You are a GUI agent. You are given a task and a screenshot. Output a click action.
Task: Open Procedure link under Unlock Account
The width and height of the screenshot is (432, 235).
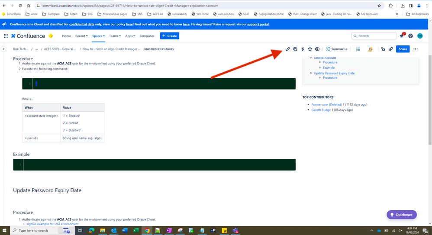[x=330, y=62]
